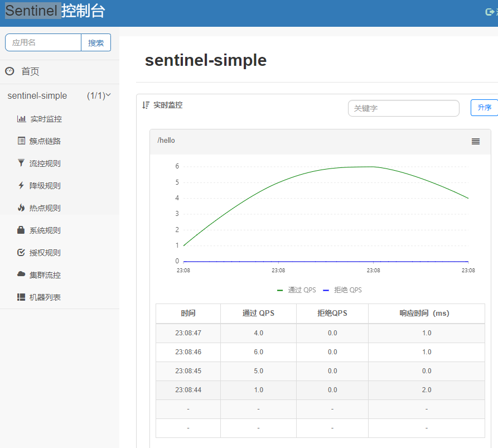Click the sort icon beside 实时监控 heading
This screenshot has height=448, width=498.
point(146,105)
